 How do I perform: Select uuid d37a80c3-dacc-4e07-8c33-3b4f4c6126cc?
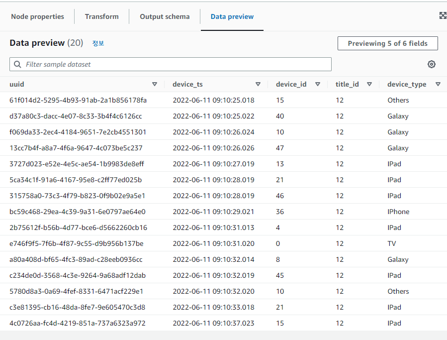pos(76,116)
